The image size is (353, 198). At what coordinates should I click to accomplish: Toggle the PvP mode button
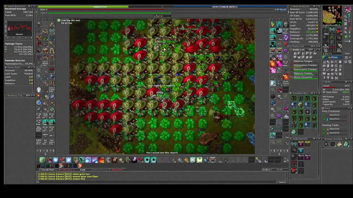point(347,41)
